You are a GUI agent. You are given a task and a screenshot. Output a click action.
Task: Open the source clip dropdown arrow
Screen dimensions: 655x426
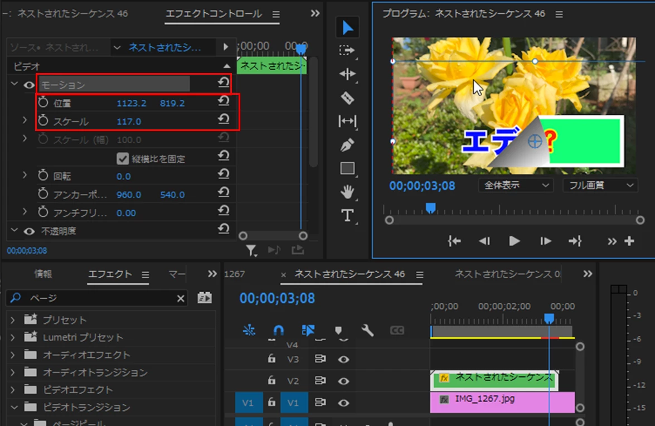118,47
